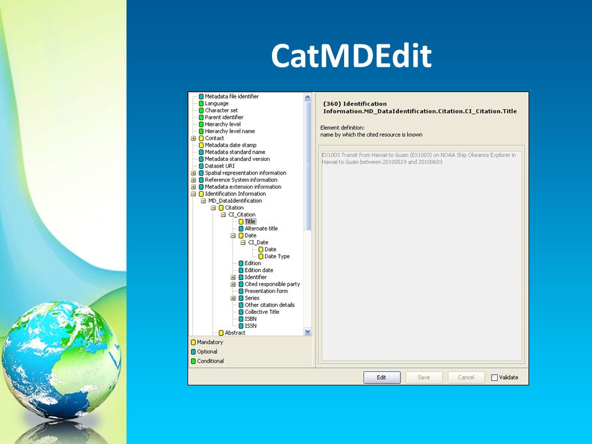Click the yellow icon beside Metadata date stamp
Image resolution: width=592 pixels, height=444 pixels.
(201, 146)
